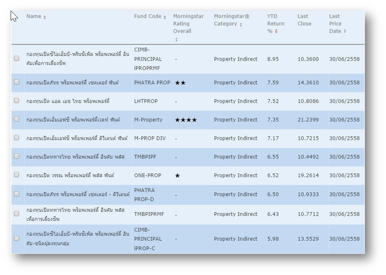Click sort arrows next to Fund Code
The width and height of the screenshot is (386, 275).
pos(165,17)
